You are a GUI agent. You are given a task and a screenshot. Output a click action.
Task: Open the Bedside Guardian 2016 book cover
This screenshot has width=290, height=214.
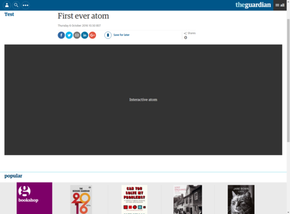click(81, 200)
